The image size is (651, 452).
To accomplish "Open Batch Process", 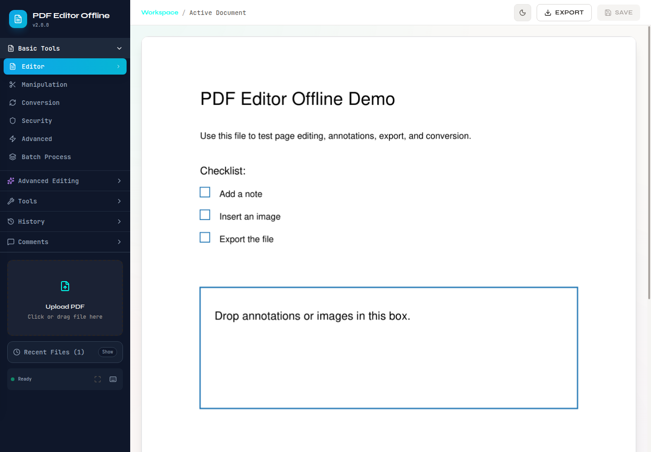I will point(65,157).
